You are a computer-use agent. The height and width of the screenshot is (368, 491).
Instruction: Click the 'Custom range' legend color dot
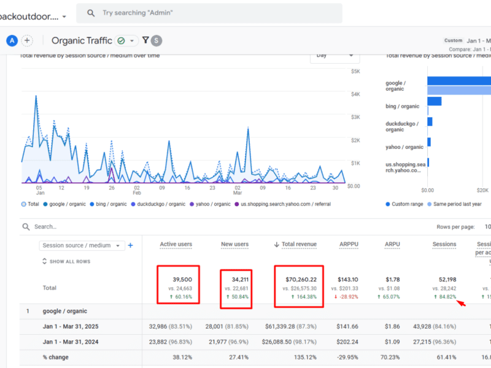coord(388,204)
